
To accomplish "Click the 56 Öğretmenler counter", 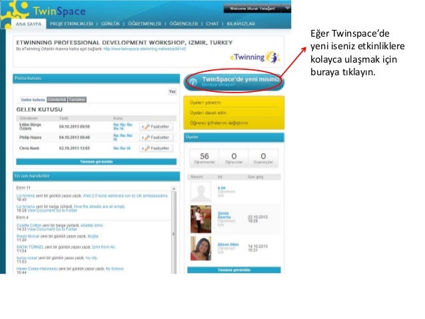I will (x=205, y=159).
